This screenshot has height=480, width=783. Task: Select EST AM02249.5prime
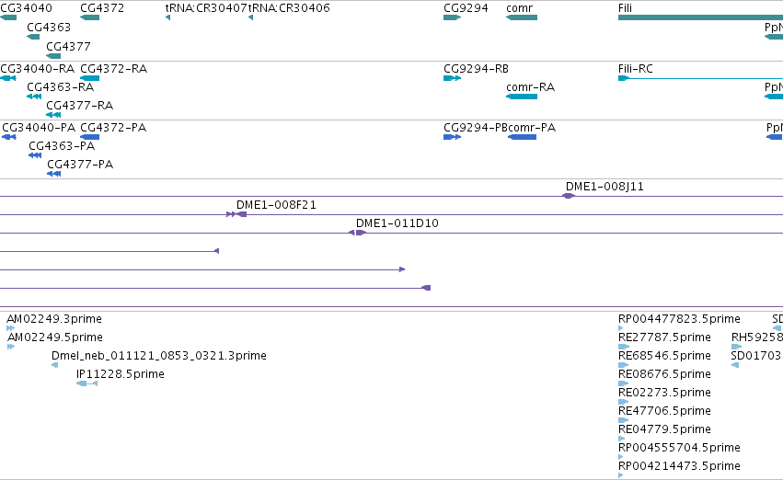(11, 347)
